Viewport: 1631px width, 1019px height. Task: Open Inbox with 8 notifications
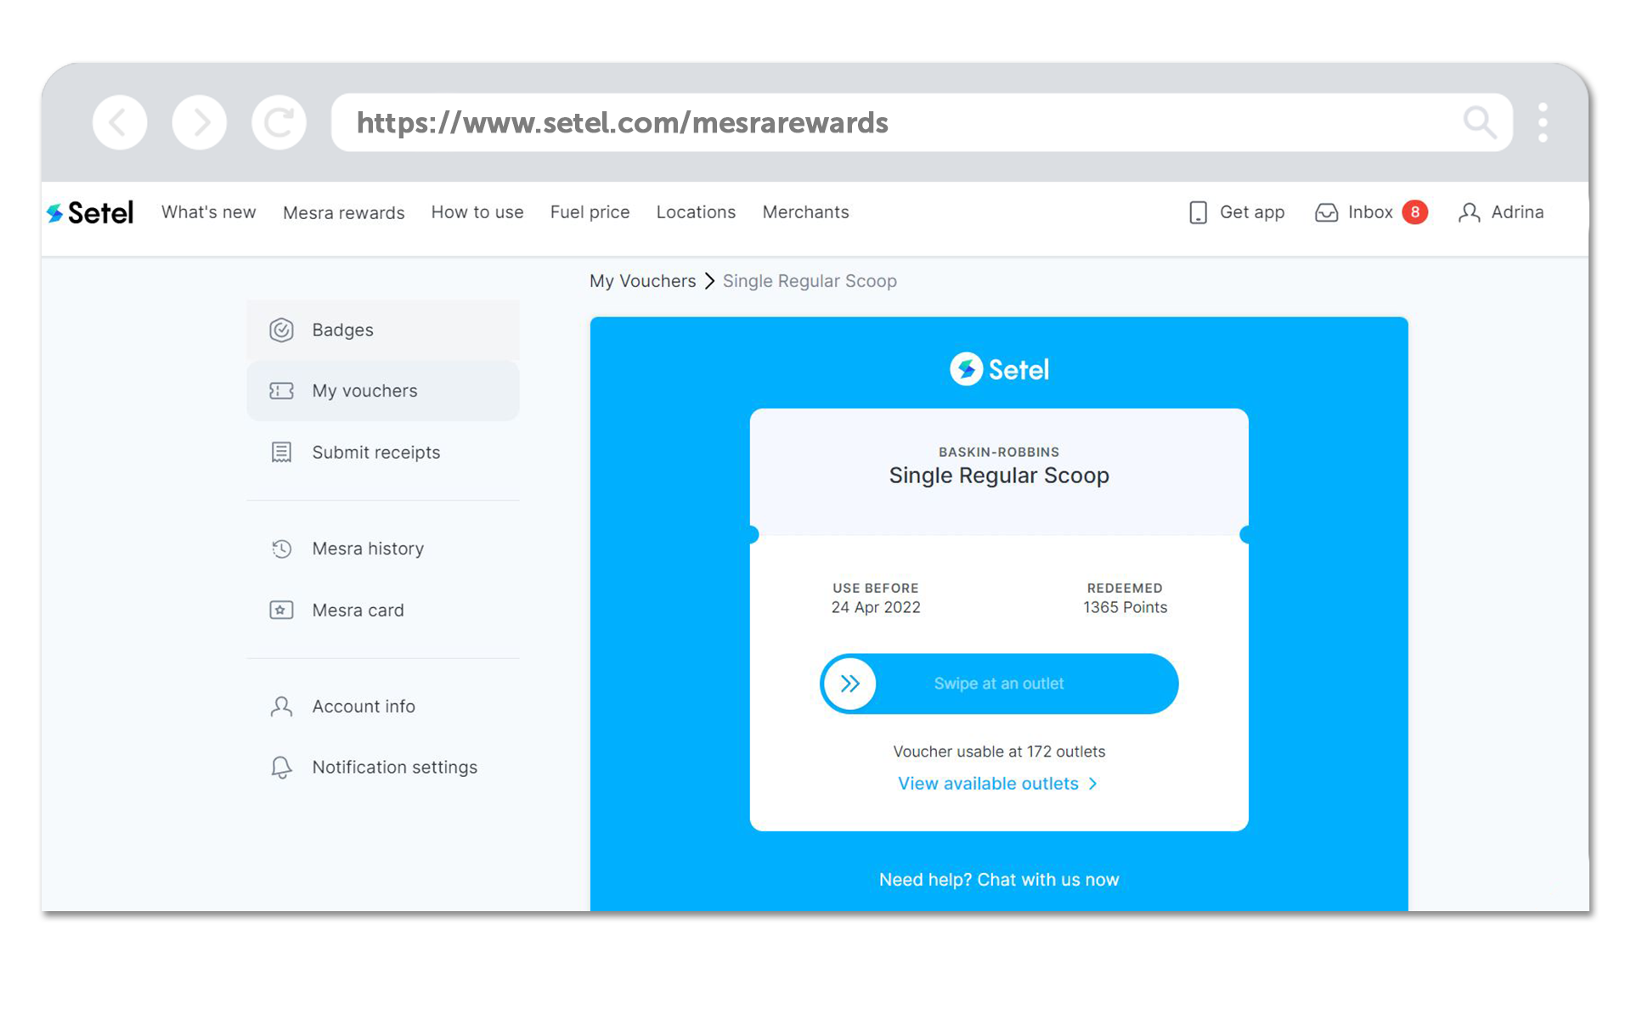coord(1370,212)
